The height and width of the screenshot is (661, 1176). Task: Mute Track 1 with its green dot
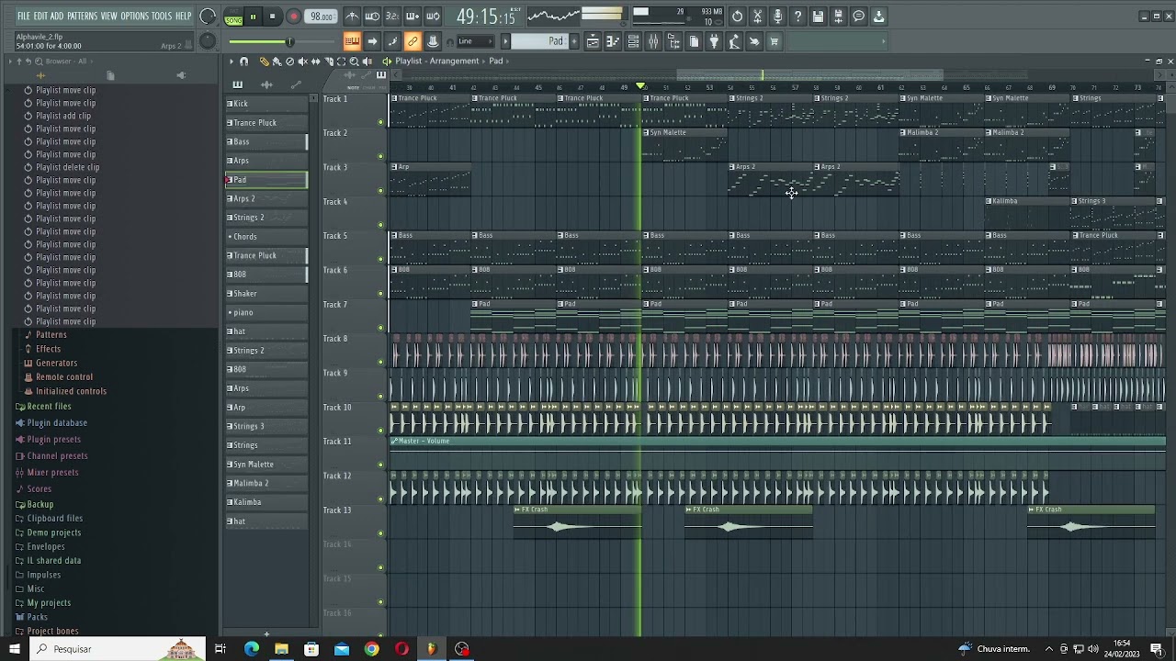coord(381,122)
